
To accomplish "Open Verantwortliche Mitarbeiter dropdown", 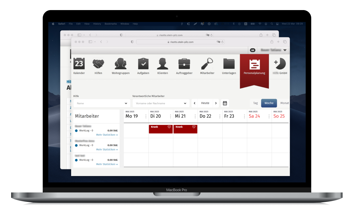I will pos(160,103).
